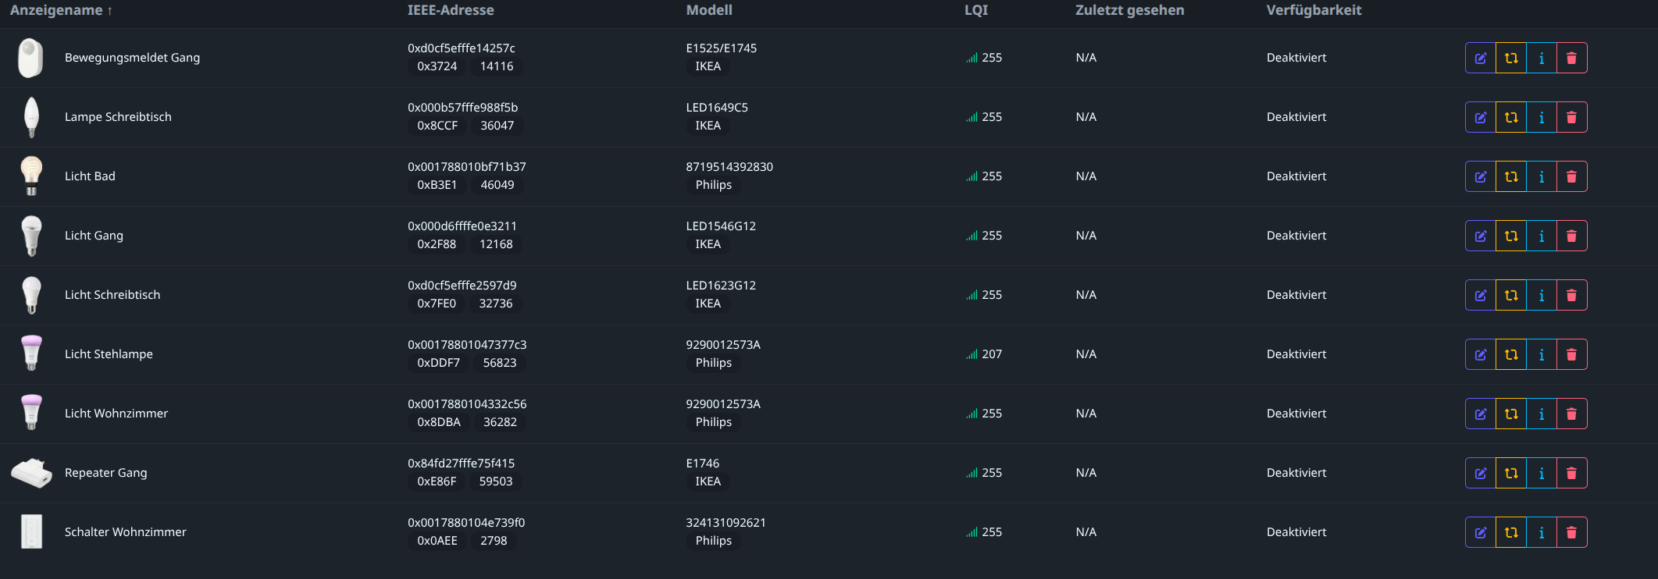1658x579 pixels.
Task: Click IEEE address 0x001788010bf71b37
Action: [x=466, y=167]
